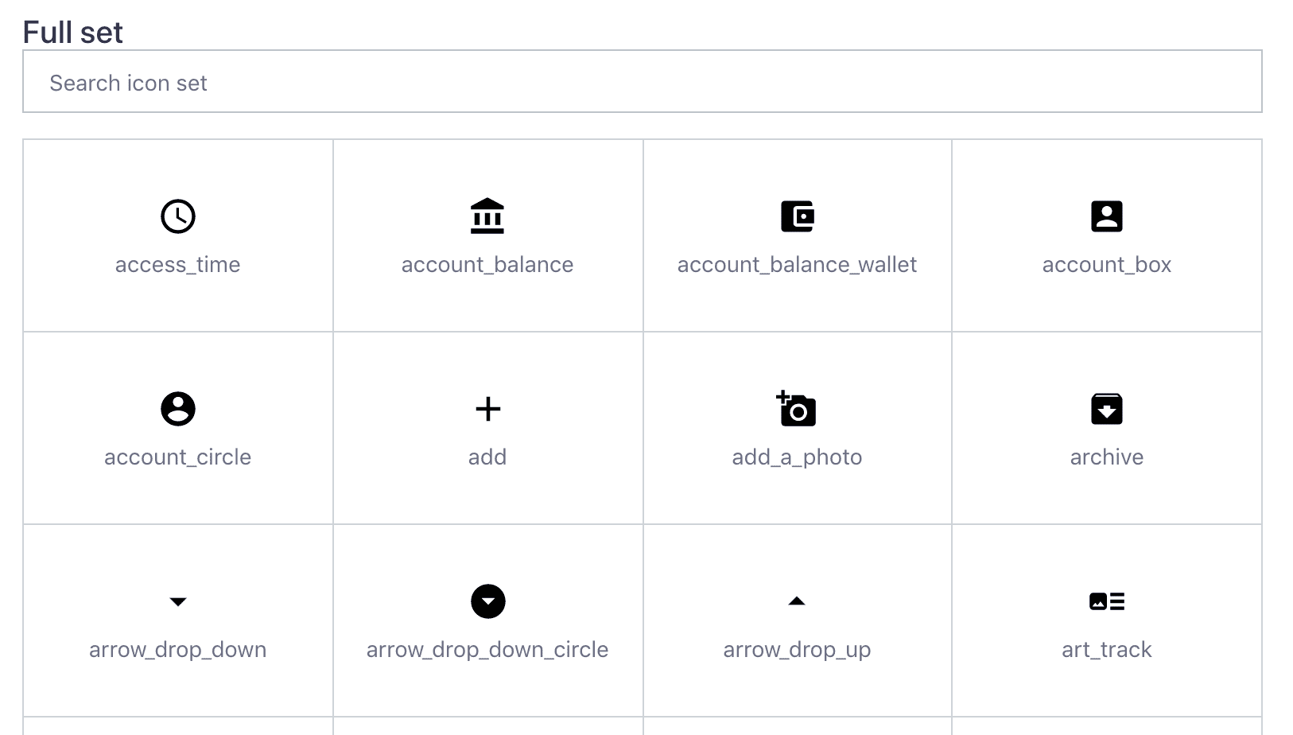
Task: Click the "add_a_photo" name label
Action: click(x=797, y=457)
